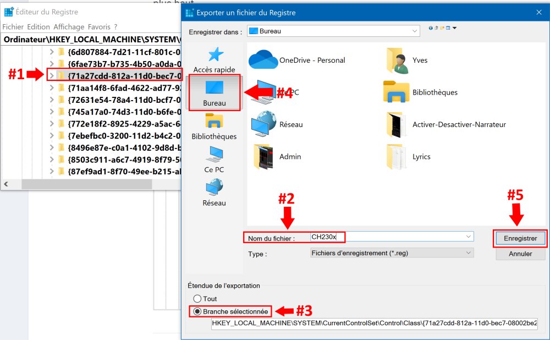Screen dimensions: 550x340
Task: Click folder icon of {6d807884-7d21-11cf key
Action: 62,52
